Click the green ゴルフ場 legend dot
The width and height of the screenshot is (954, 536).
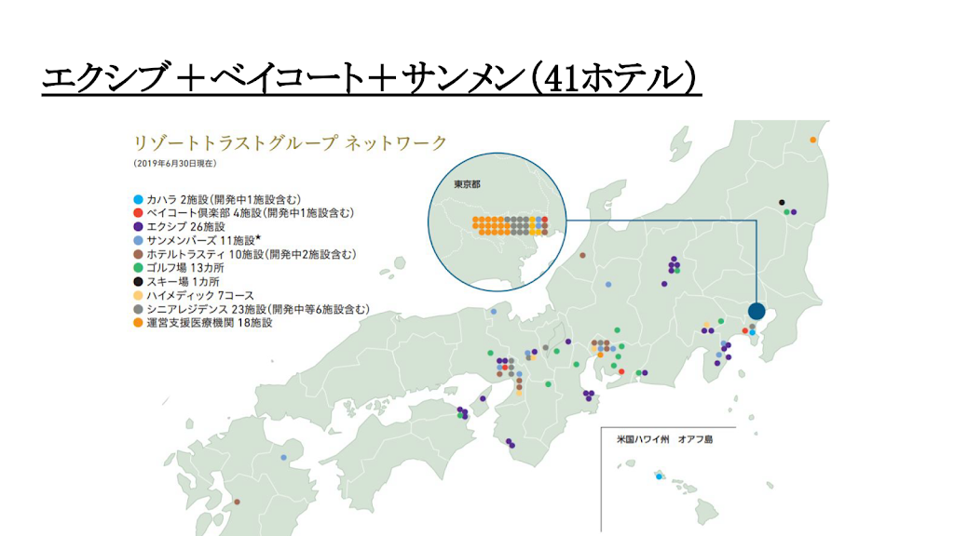[138, 268]
